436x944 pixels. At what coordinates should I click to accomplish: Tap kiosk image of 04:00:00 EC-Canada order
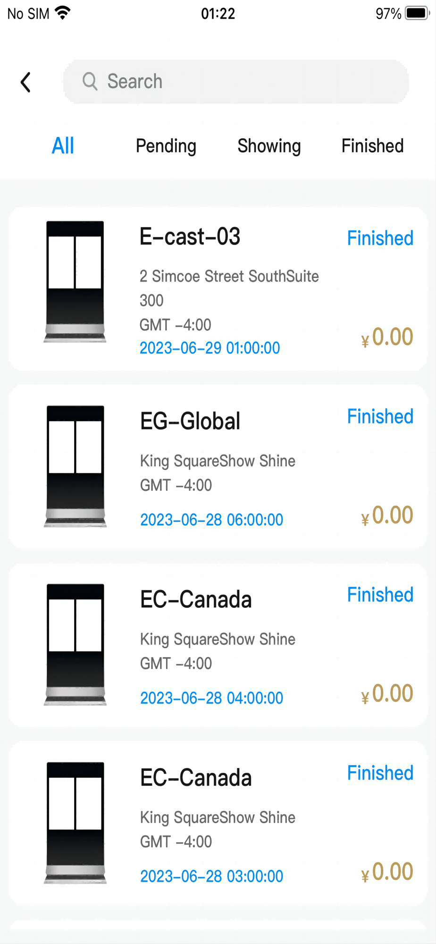tap(75, 645)
